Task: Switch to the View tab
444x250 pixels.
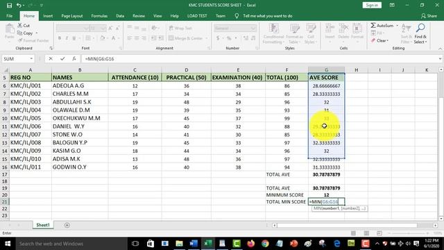Action: point(157,16)
